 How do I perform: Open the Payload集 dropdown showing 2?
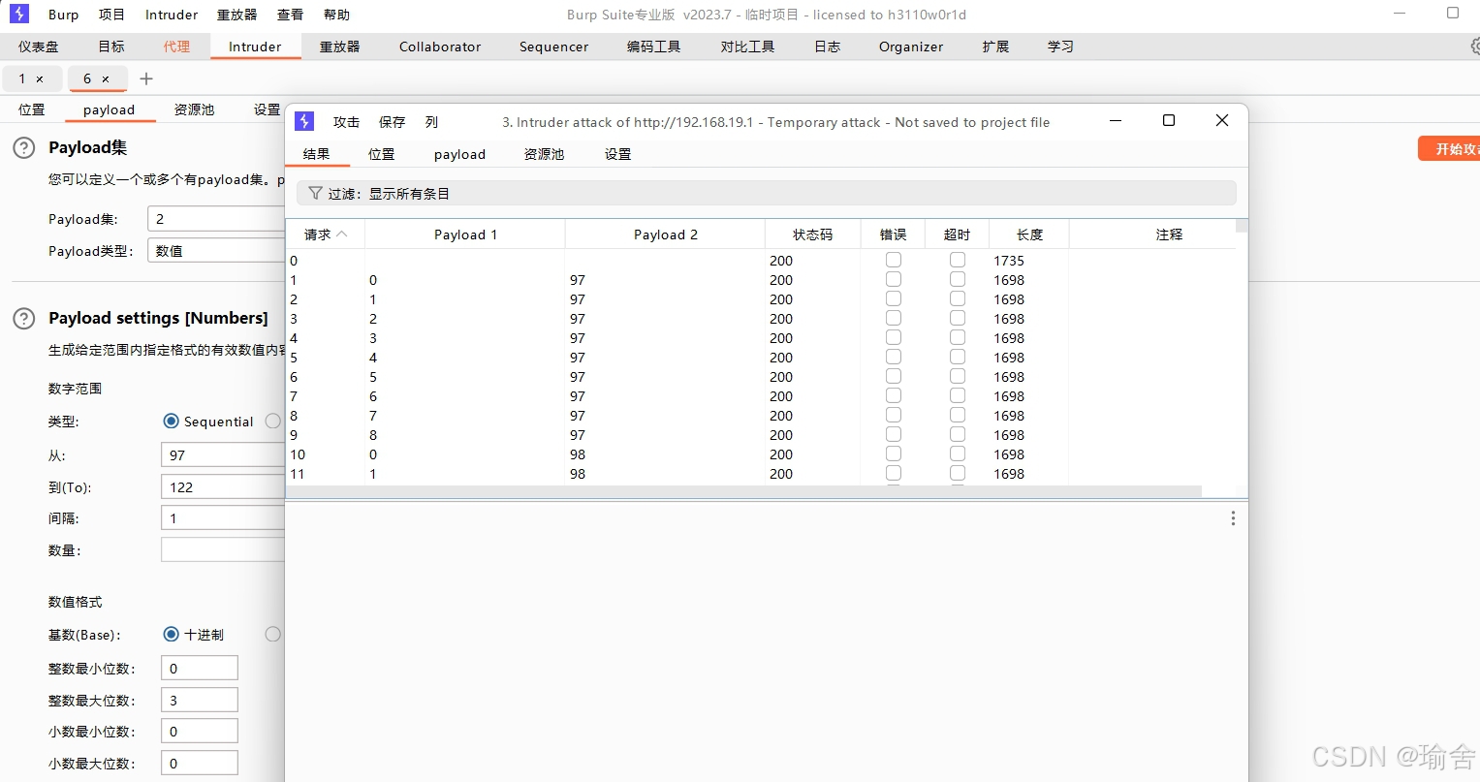pyautogui.click(x=216, y=219)
